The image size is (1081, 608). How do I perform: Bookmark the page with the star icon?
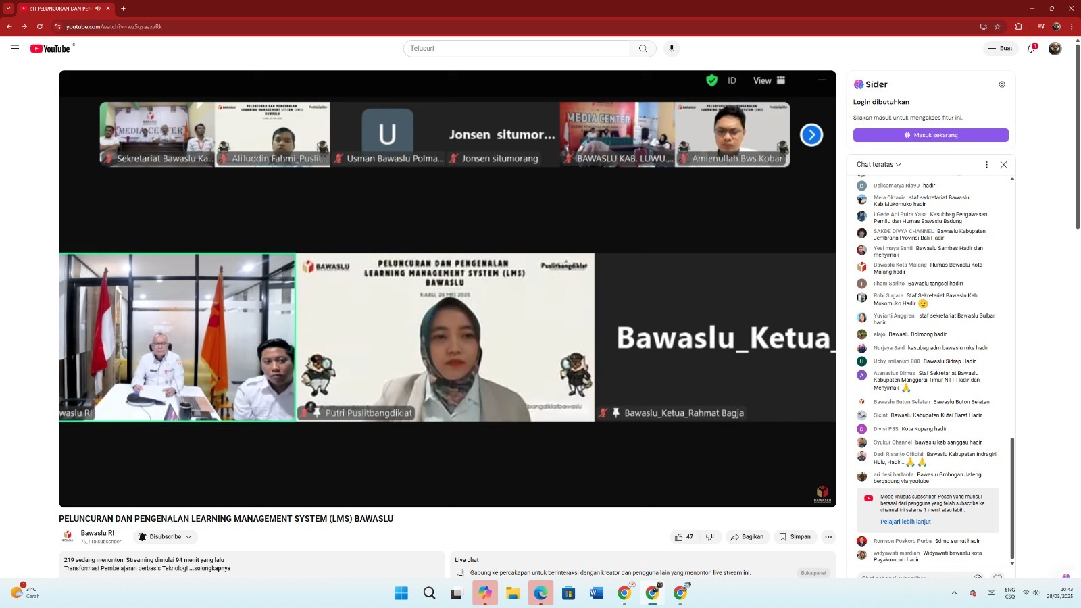[997, 26]
